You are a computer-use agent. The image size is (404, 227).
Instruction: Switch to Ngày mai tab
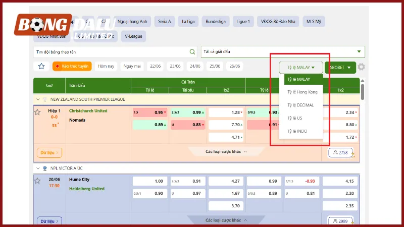click(132, 66)
